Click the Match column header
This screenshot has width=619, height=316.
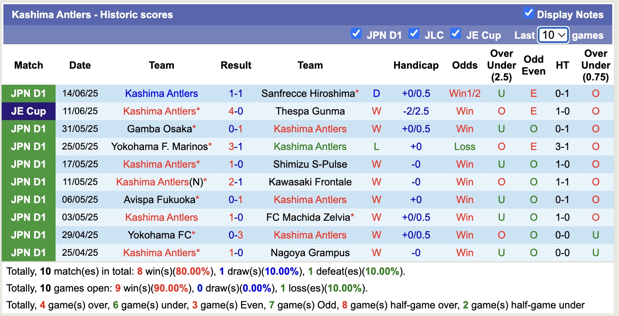pyautogui.click(x=28, y=65)
